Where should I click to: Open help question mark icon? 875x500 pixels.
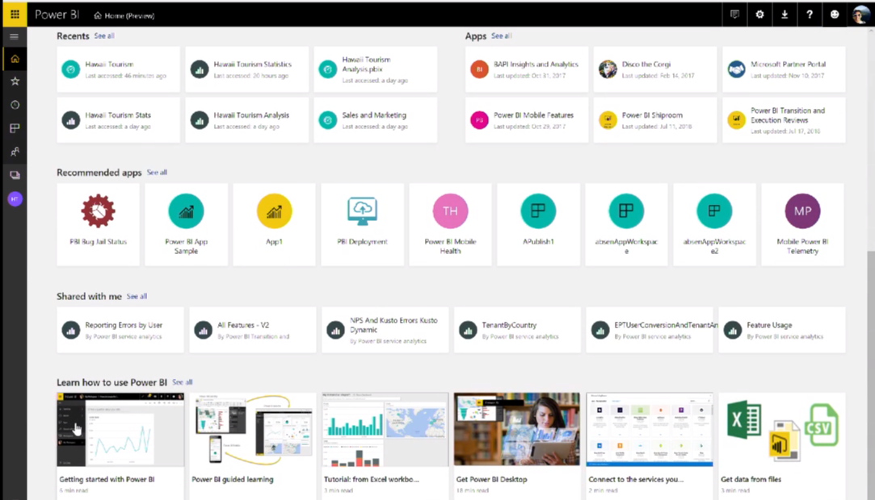point(809,15)
